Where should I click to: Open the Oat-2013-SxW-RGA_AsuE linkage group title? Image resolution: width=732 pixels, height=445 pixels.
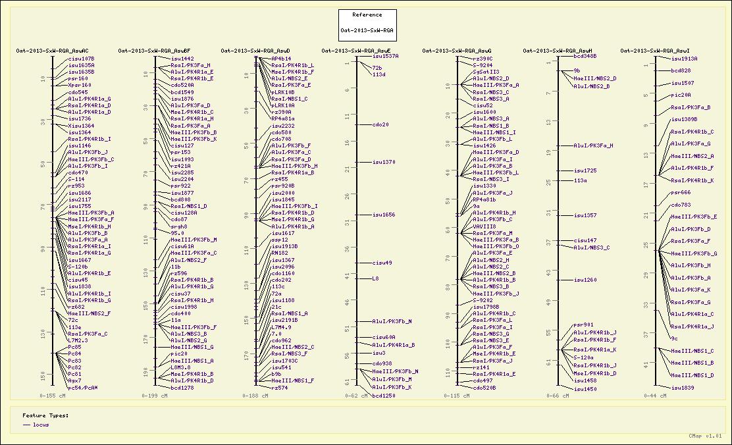[x=356, y=51]
